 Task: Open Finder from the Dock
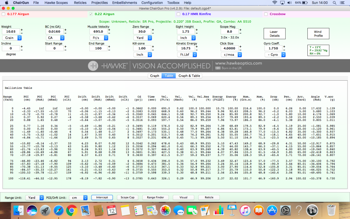tap(19, 210)
